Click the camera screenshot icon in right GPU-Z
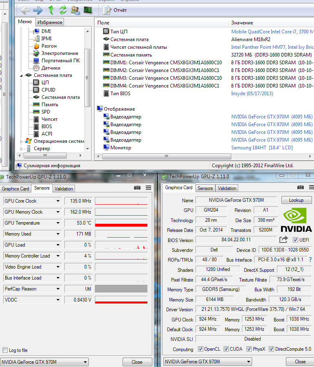 tap(301, 187)
